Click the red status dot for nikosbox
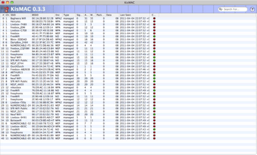The image size is (257, 155). click(x=154, y=88)
